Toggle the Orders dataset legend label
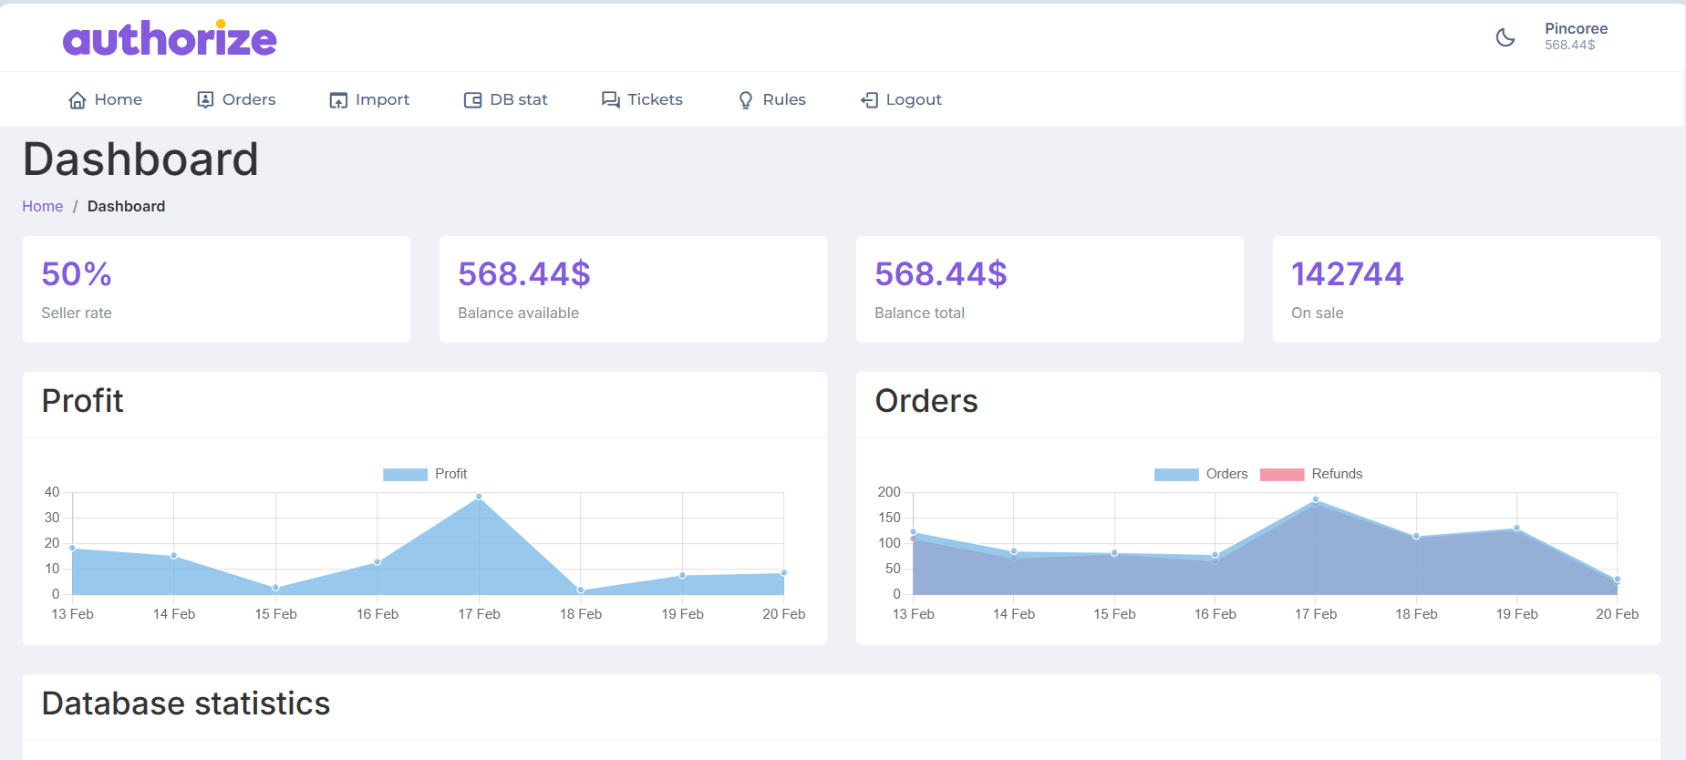Screen dimensions: 1686x760 (1226, 474)
